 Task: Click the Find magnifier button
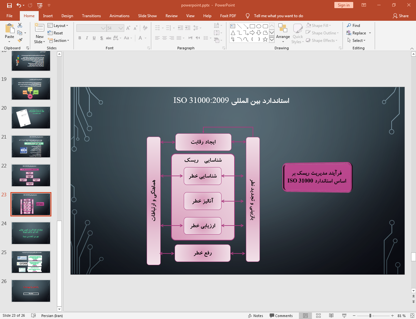click(353, 25)
